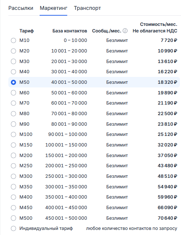Select the M400 tariff option
This screenshot has width=181, height=235.
(x=13, y=197)
